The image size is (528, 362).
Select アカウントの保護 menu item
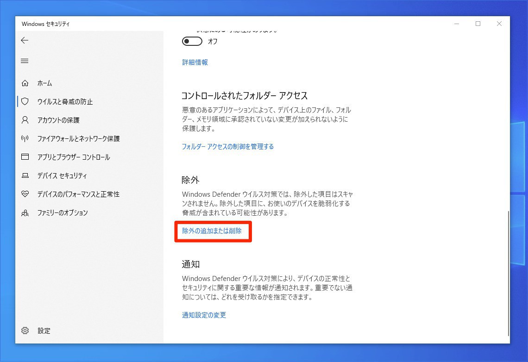point(58,120)
